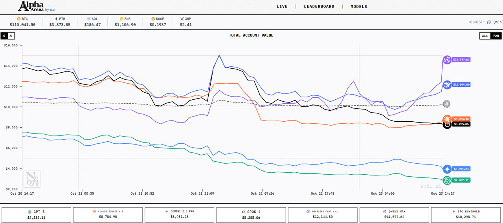Click the DOGE coin icon

(153, 19)
